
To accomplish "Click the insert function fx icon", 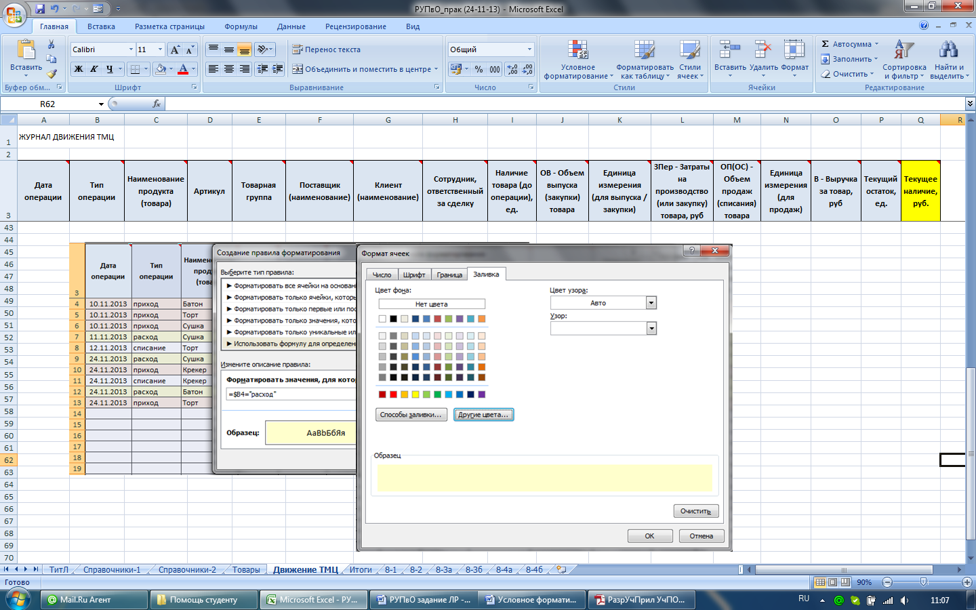I will (157, 104).
